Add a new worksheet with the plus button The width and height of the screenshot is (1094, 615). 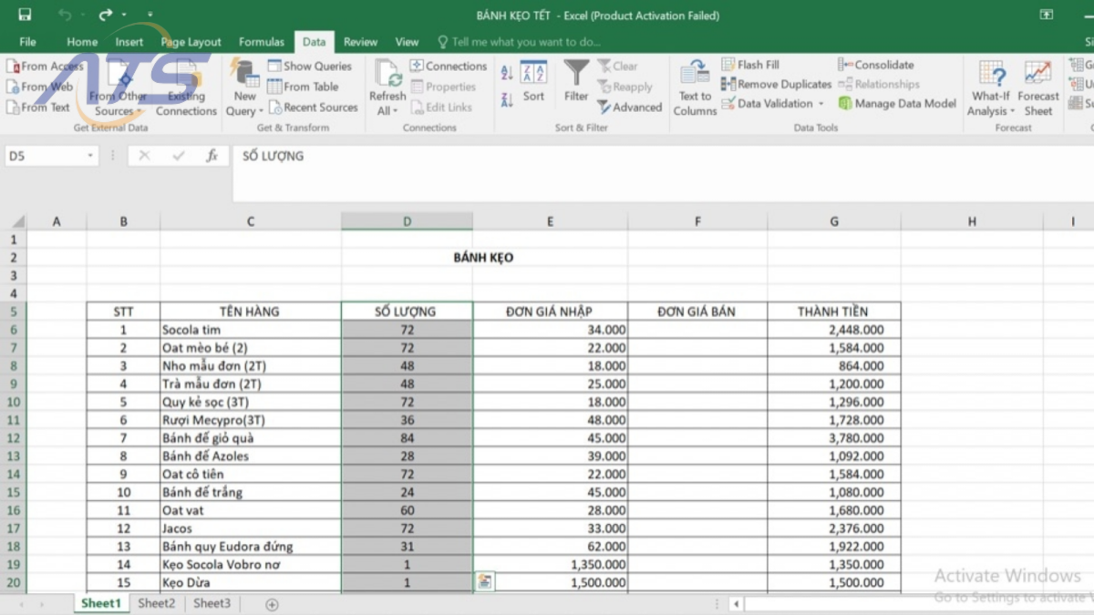(271, 603)
